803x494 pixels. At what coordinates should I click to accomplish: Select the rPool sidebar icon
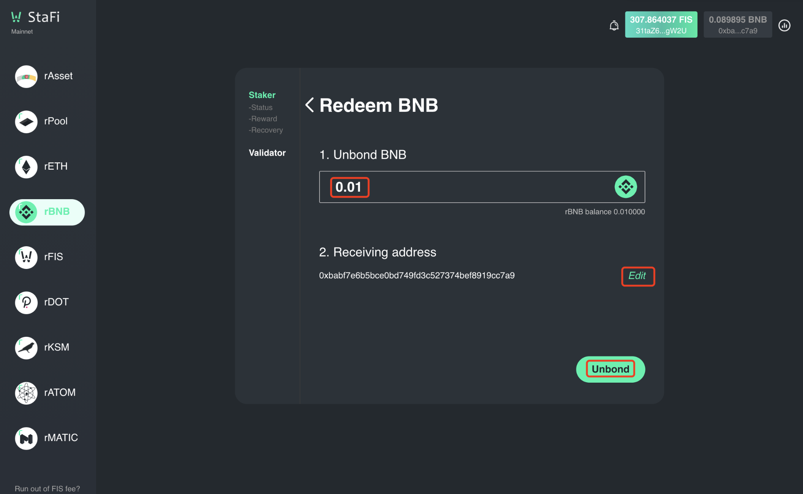(x=26, y=122)
